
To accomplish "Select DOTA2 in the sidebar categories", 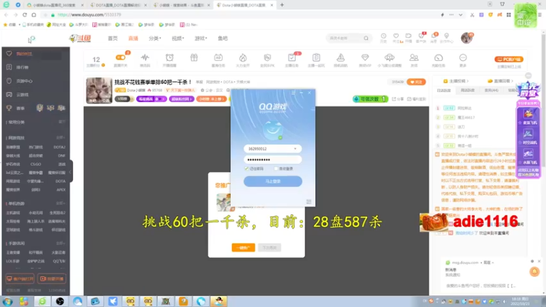I will (x=59, y=147).
